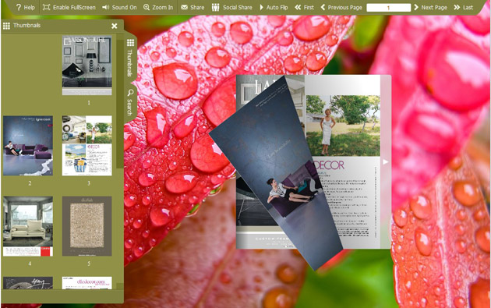Click the grid icon in Thumbnails header
Image resolution: width=491 pixels, height=308 pixels.
(x=6, y=26)
